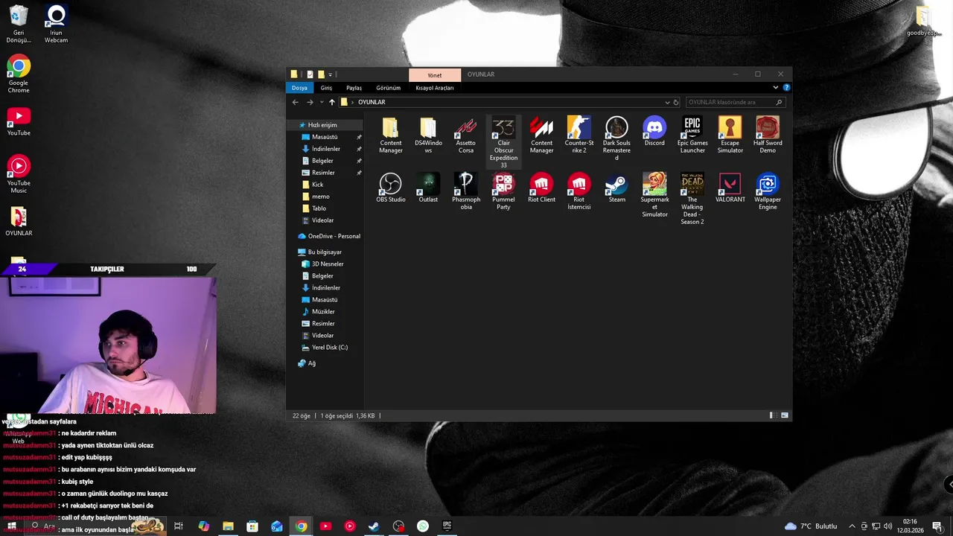Open the weather widget 7°C Bulutlu

[811, 526]
